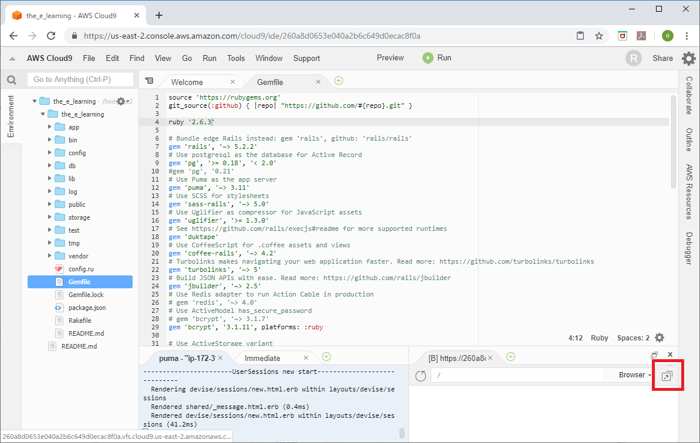Close the browser preview tab
This screenshot has height=443, width=700.
click(x=490, y=358)
